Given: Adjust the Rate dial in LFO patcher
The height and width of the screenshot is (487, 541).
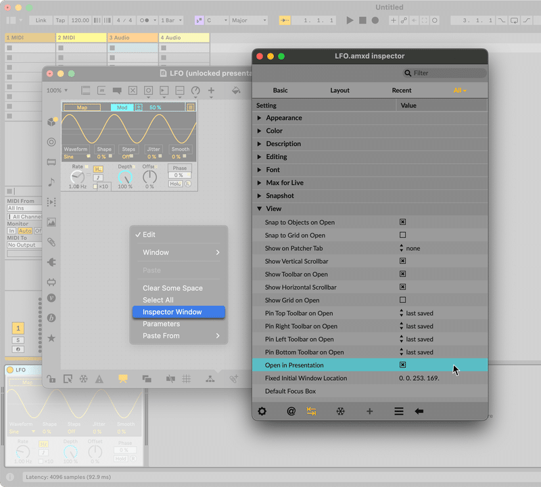Looking at the screenshot, I should [x=78, y=177].
